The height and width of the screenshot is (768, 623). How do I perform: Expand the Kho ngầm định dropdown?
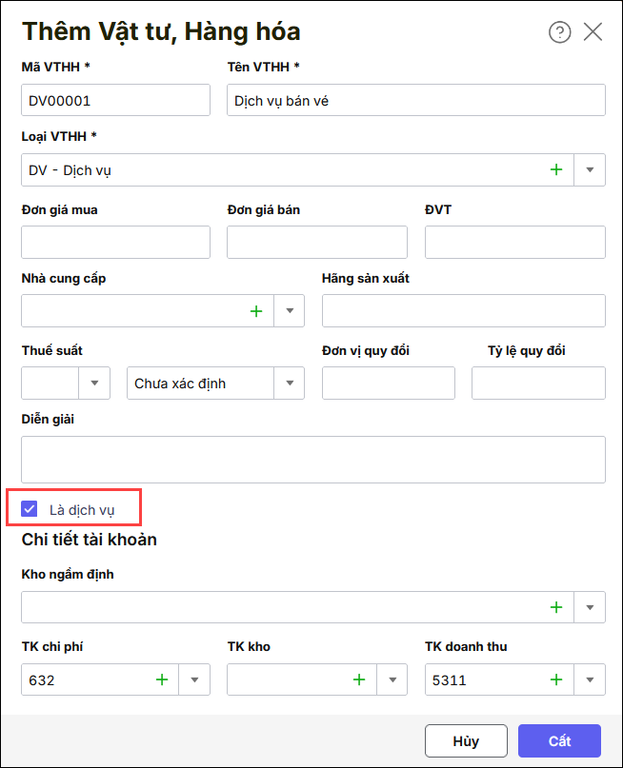pyautogui.click(x=590, y=607)
